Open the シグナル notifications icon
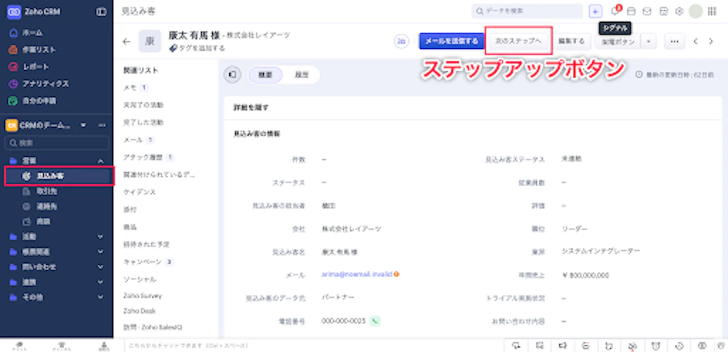Image resolution: width=728 pixels, height=352 pixels. [615, 10]
